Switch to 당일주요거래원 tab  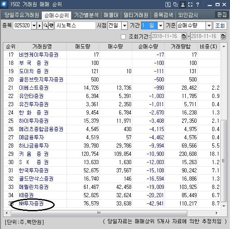[x=22, y=15]
